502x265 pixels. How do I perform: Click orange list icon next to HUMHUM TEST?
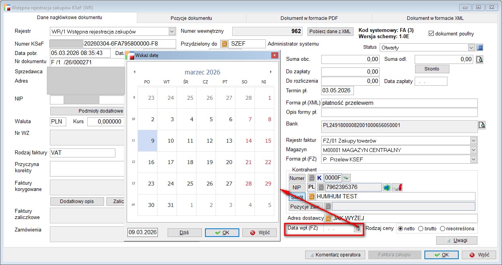[x=312, y=197]
